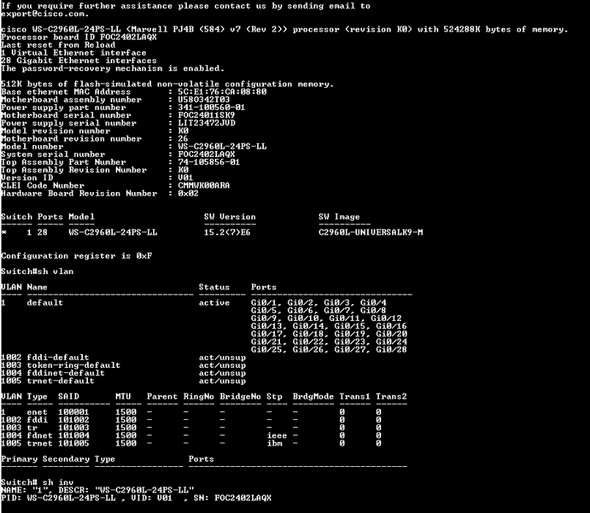Click port Gi0/28 in the VLAN ports list
This screenshot has width=590, height=513.
pyautogui.click(x=391, y=350)
